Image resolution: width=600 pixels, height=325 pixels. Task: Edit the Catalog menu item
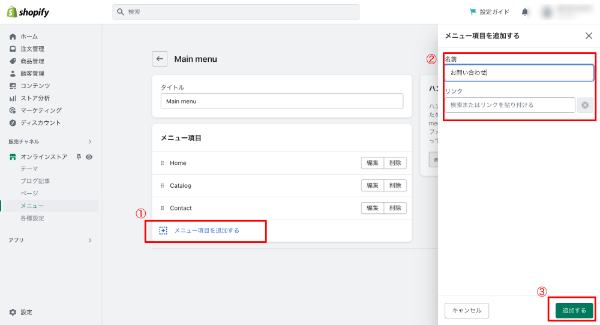coord(373,185)
